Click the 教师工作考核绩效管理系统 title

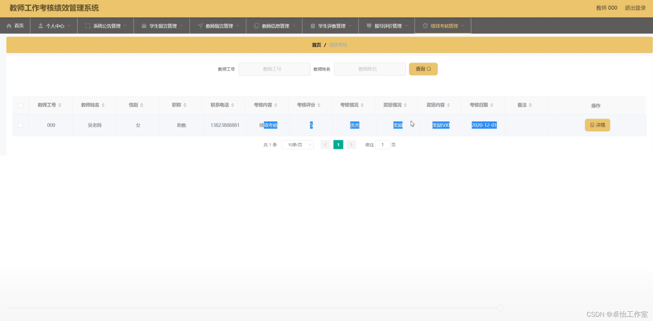[54, 8]
